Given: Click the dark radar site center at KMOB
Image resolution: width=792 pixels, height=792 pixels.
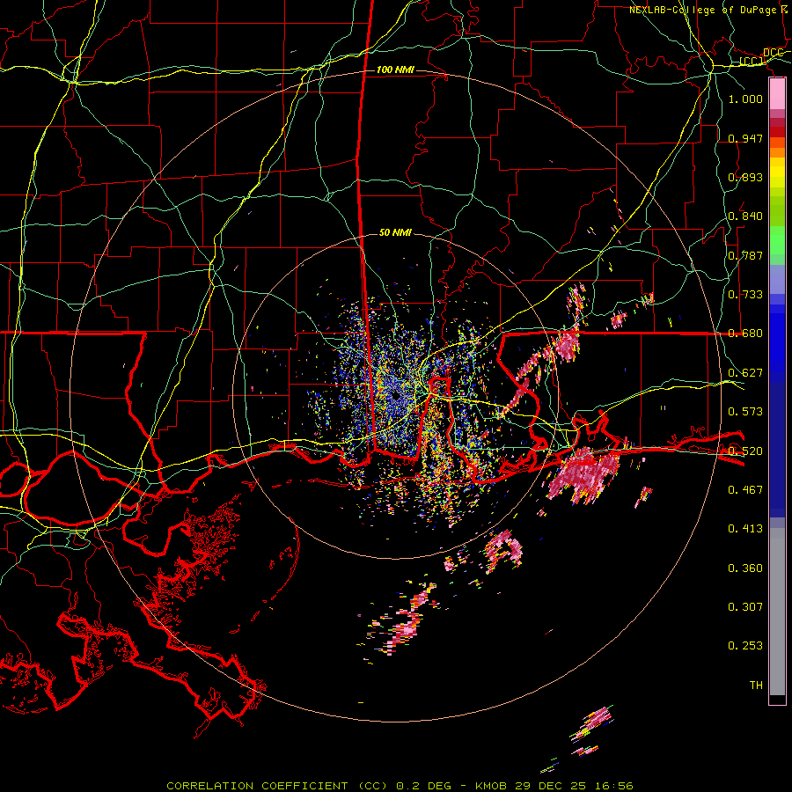Looking at the screenshot, I should (x=396, y=395).
